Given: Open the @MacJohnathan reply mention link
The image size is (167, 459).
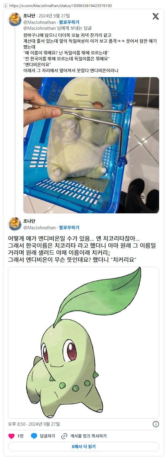Looking at the screenshot, I should (x=39, y=28).
